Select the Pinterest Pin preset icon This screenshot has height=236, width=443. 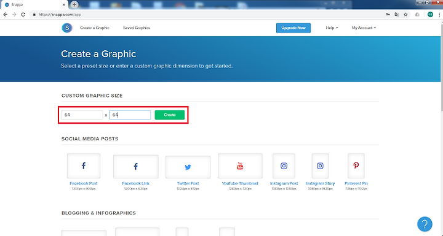point(356,166)
